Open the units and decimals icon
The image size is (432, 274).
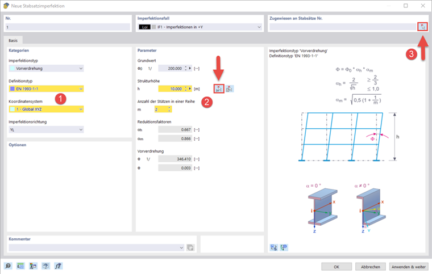[x=20, y=265]
